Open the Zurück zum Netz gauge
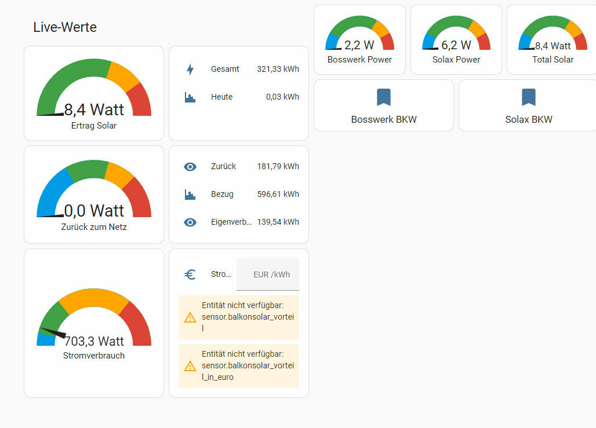The height and width of the screenshot is (428, 596). tap(94, 194)
